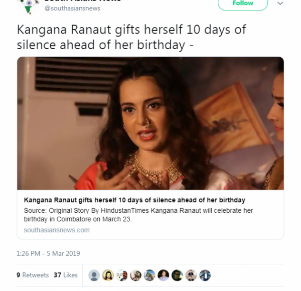301x291 pixels.
Task: Open the third liker avatar
Action: [122, 275]
